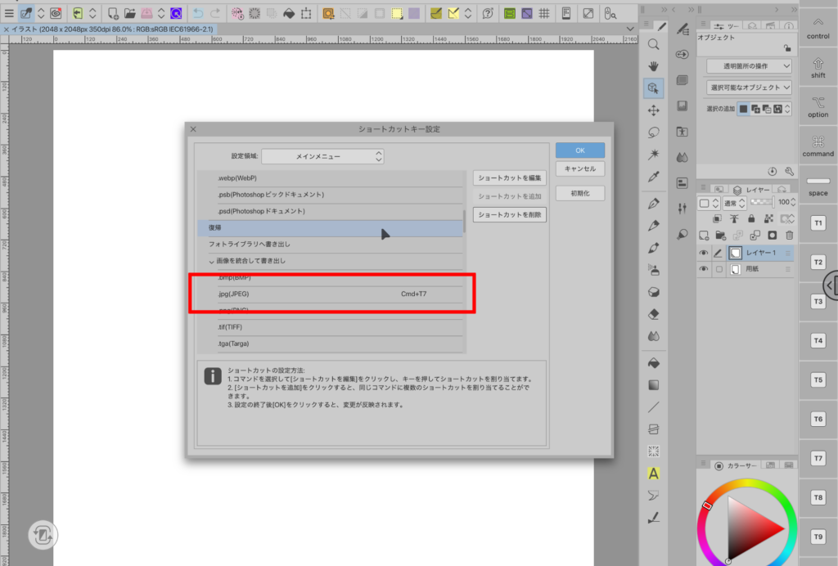Viewport: 838px width, 566px height.
Task: Click the Undo arrow in the command bar
Action: (x=198, y=13)
